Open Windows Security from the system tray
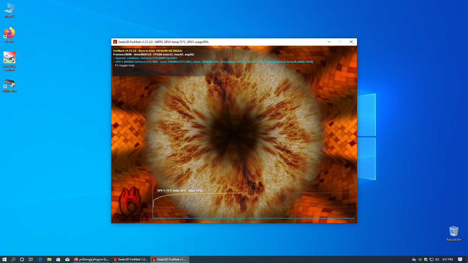This screenshot has height=263, width=468. point(426,259)
